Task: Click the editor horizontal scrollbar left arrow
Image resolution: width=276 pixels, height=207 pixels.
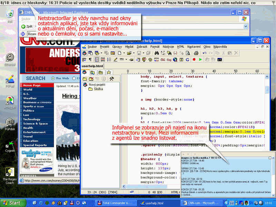Action: click(124, 186)
